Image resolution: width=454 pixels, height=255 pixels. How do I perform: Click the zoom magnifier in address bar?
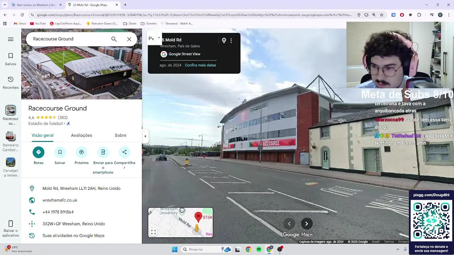click(x=374, y=15)
